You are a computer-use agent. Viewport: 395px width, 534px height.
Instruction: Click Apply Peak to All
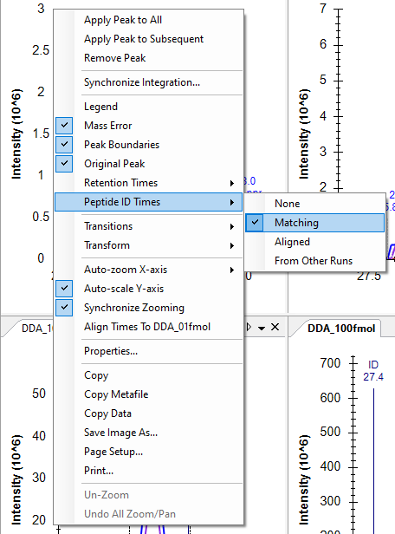(x=148, y=20)
